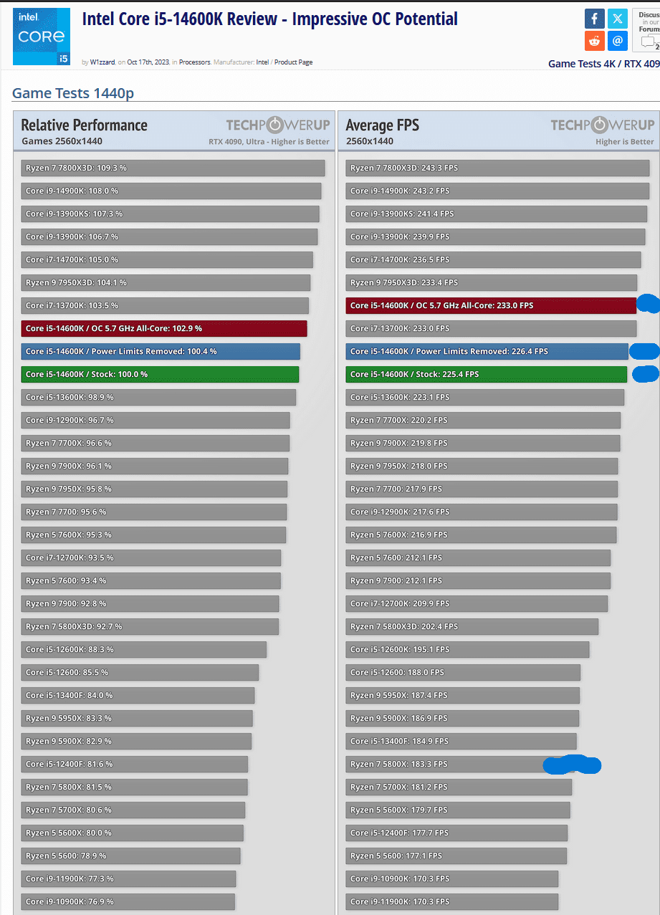Viewport: 660px width, 915px height.
Task: Share the review on Reddit
Action: click(594, 41)
